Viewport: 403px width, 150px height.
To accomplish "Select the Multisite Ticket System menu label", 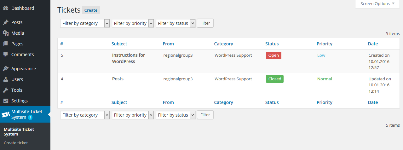I will [27, 114].
